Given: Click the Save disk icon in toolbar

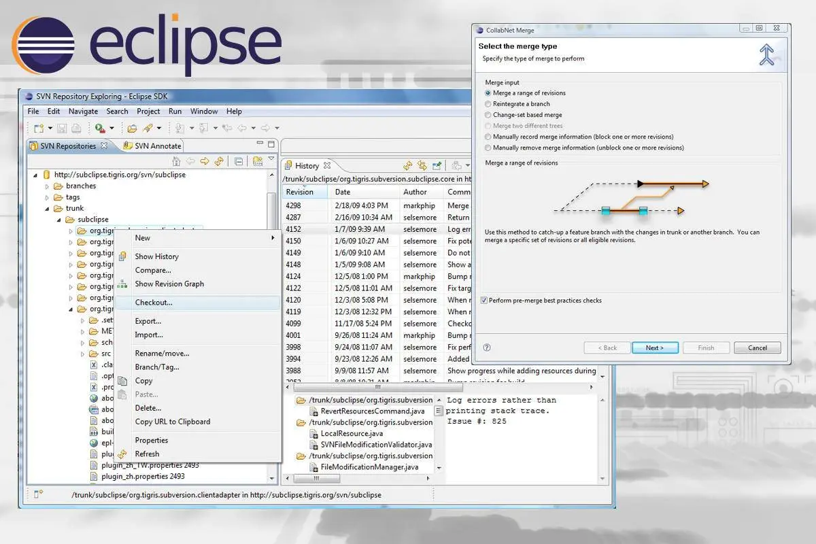Looking at the screenshot, I should click(x=62, y=128).
